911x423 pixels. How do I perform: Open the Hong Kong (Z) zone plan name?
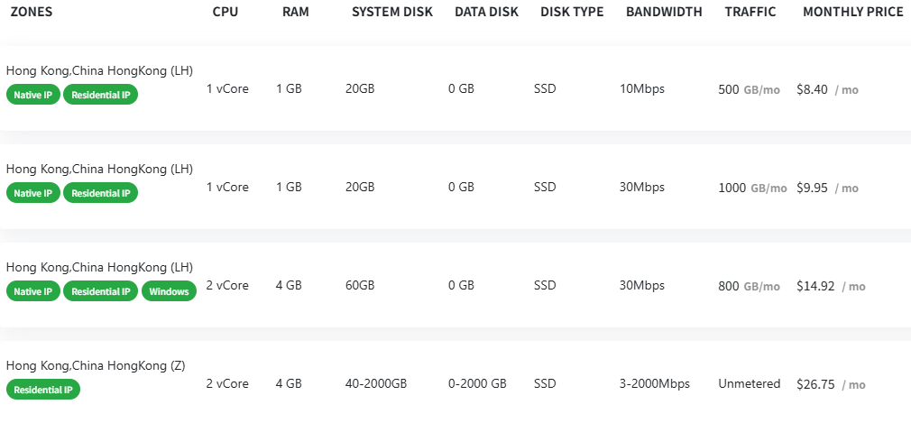[96, 365]
